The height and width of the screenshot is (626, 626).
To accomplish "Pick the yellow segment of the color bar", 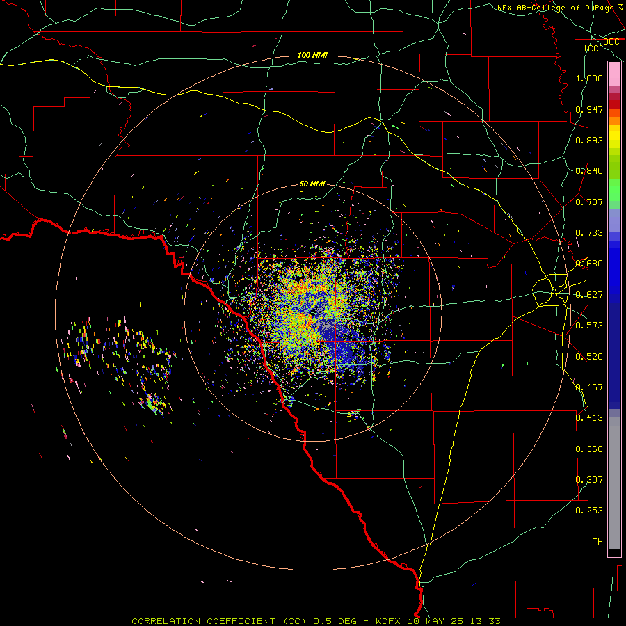I will tap(614, 136).
